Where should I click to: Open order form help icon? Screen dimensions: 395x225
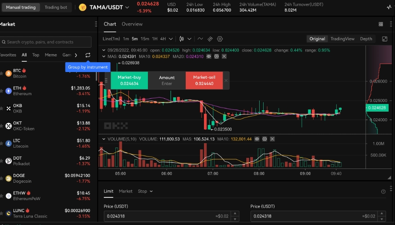click(383, 192)
